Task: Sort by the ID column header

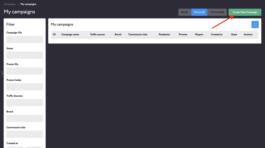Action: tap(54, 34)
